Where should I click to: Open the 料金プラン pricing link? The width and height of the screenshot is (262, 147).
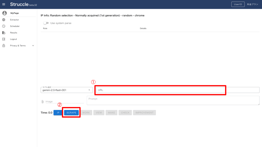pyautogui.click(x=252, y=4)
